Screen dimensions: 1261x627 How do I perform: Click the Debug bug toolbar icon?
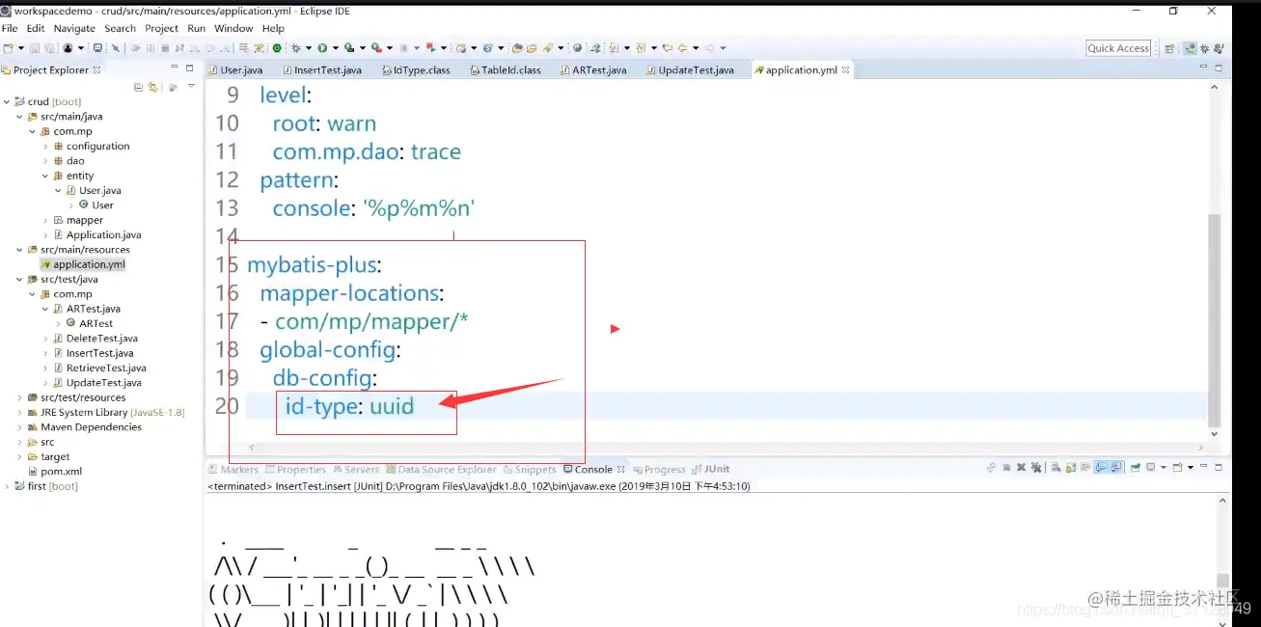pyautogui.click(x=294, y=47)
